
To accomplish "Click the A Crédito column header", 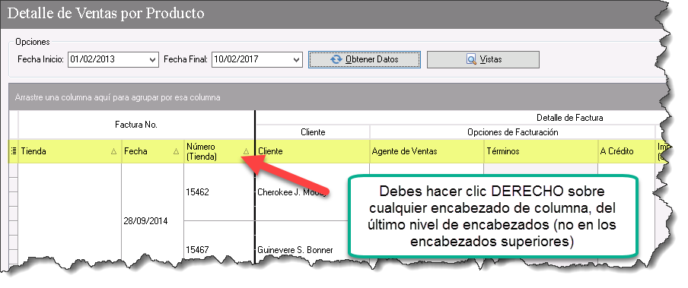I will pyautogui.click(x=626, y=151).
